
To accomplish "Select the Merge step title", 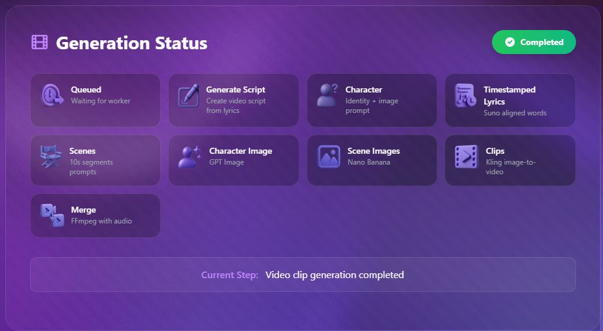I will click(x=83, y=210).
